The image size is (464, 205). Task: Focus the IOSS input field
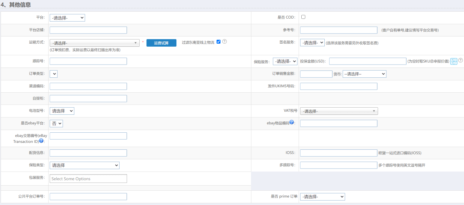tap(338, 153)
